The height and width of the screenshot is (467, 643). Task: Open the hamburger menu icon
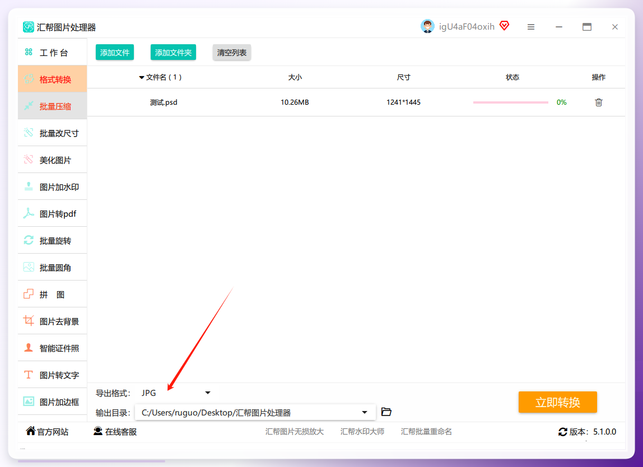530,27
